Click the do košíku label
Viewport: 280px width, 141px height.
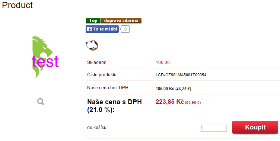click(97, 128)
